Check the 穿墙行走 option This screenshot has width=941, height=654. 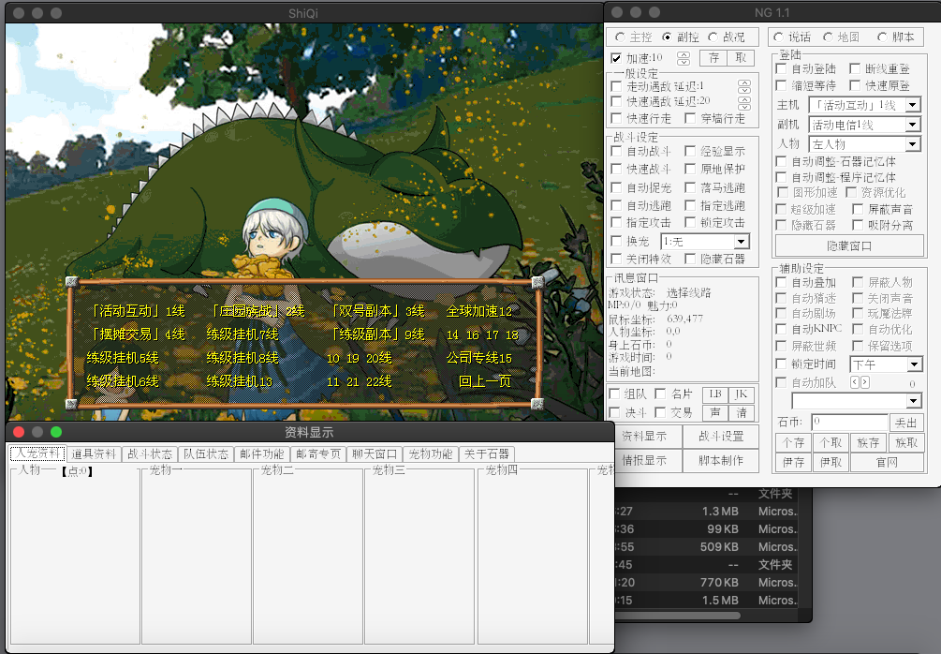pos(690,118)
